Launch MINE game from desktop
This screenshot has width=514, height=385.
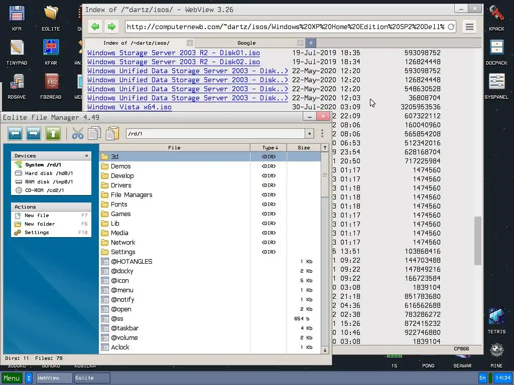tap(496, 354)
